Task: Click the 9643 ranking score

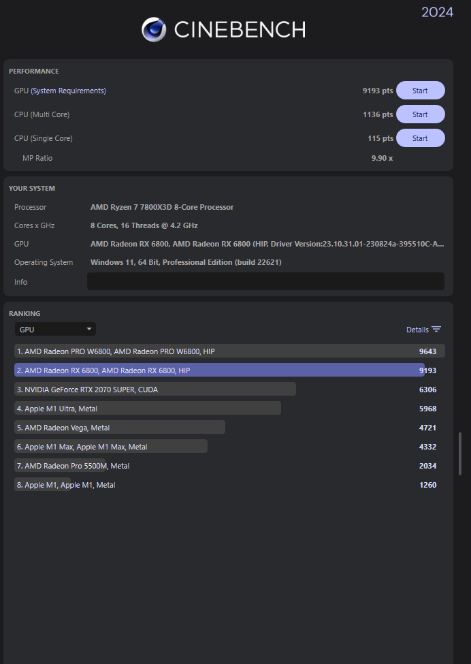Action: pyautogui.click(x=427, y=351)
